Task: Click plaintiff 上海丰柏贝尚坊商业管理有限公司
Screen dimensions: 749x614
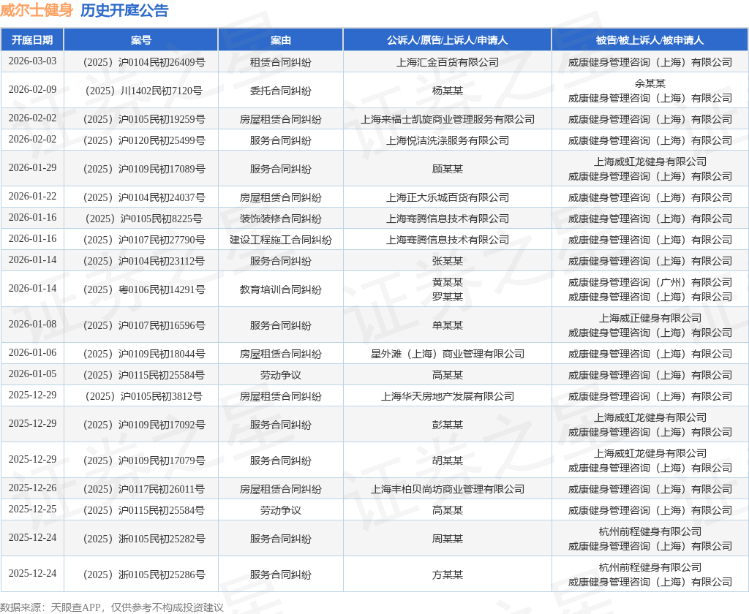Action: click(x=448, y=490)
